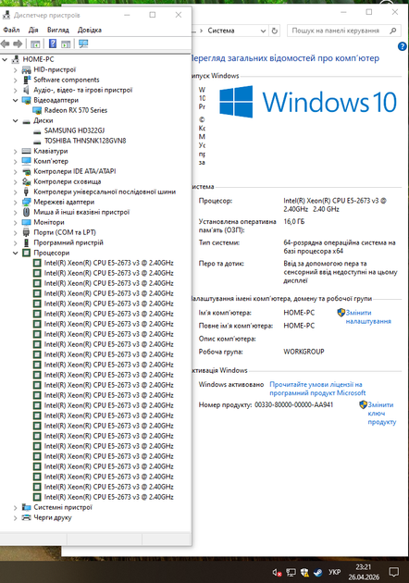Click the Device Manager title bar icon
Screen dimensions: 409x583
tap(6, 15)
